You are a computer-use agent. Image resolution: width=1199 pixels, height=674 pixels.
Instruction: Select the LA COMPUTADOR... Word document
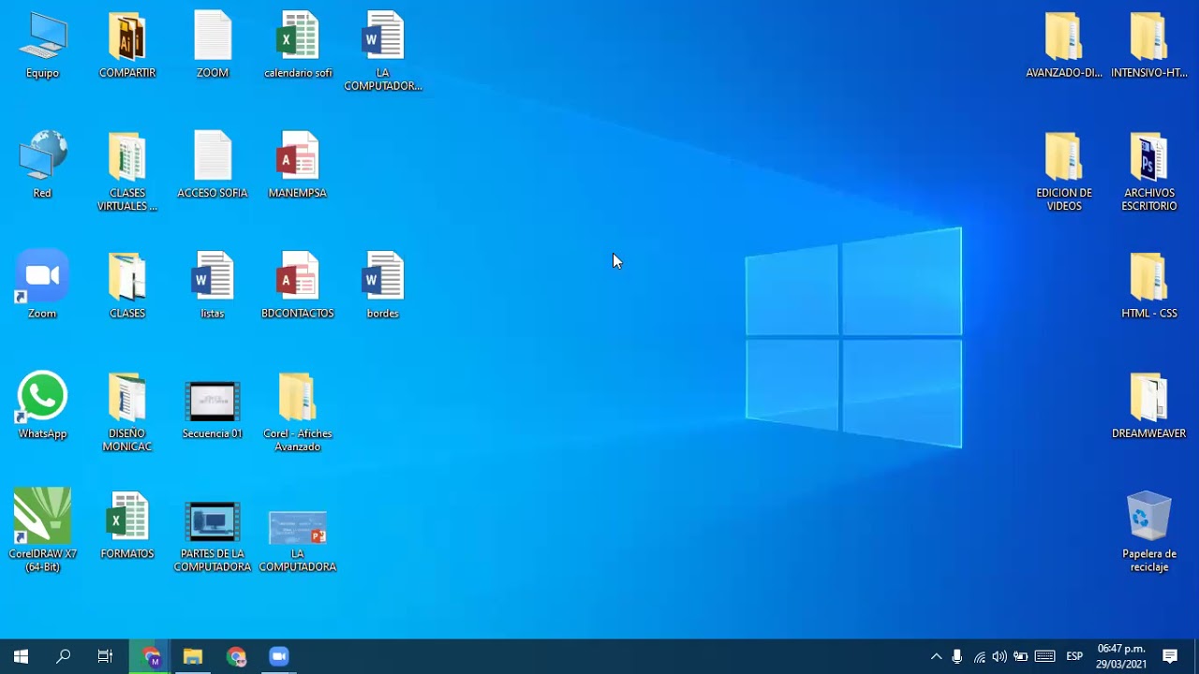tap(383, 51)
